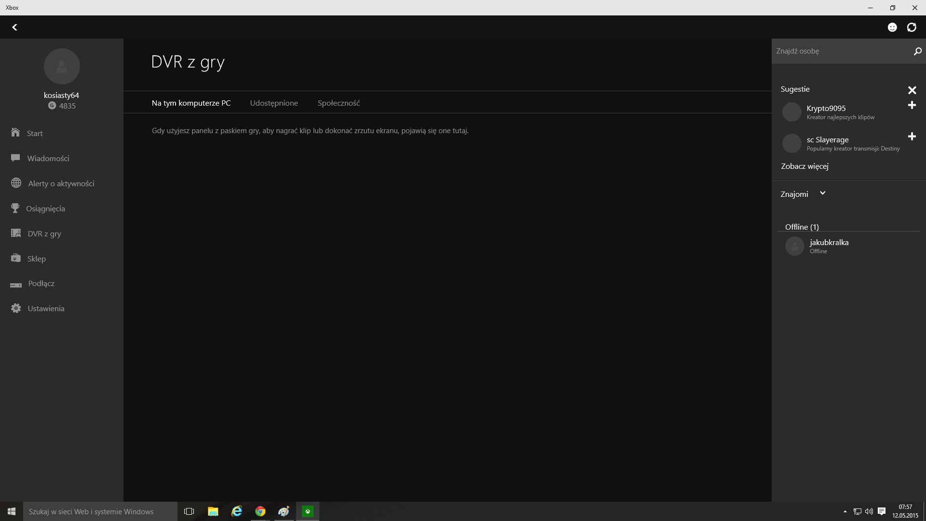Open jakubkralka friend entry
926x521 pixels.
point(849,246)
